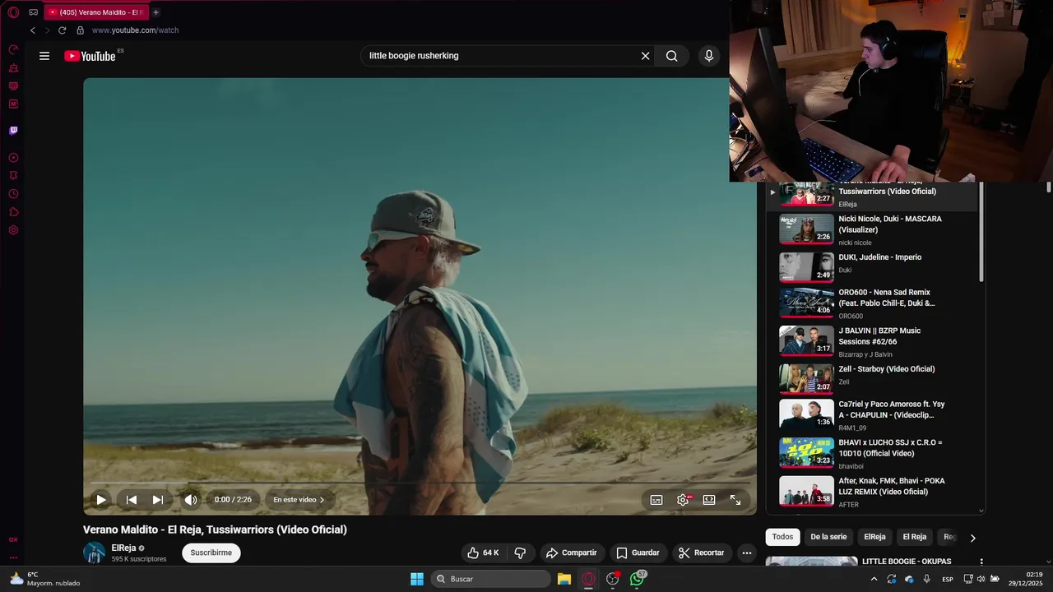The width and height of the screenshot is (1053, 592).
Task: Open WhatsApp from the taskbar
Action: pyautogui.click(x=638, y=579)
